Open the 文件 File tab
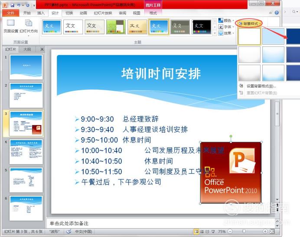300x237 pixels. coord(11,13)
